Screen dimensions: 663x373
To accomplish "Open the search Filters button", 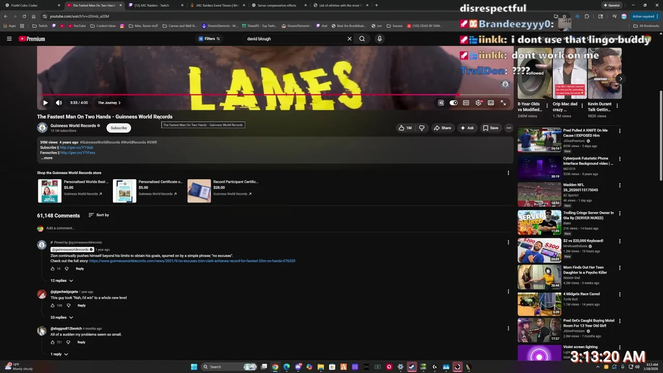I will point(209,39).
